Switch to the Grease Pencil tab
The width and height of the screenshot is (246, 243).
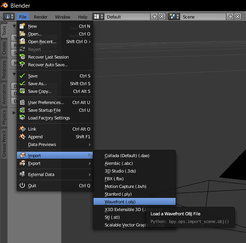click(x=4, y=144)
